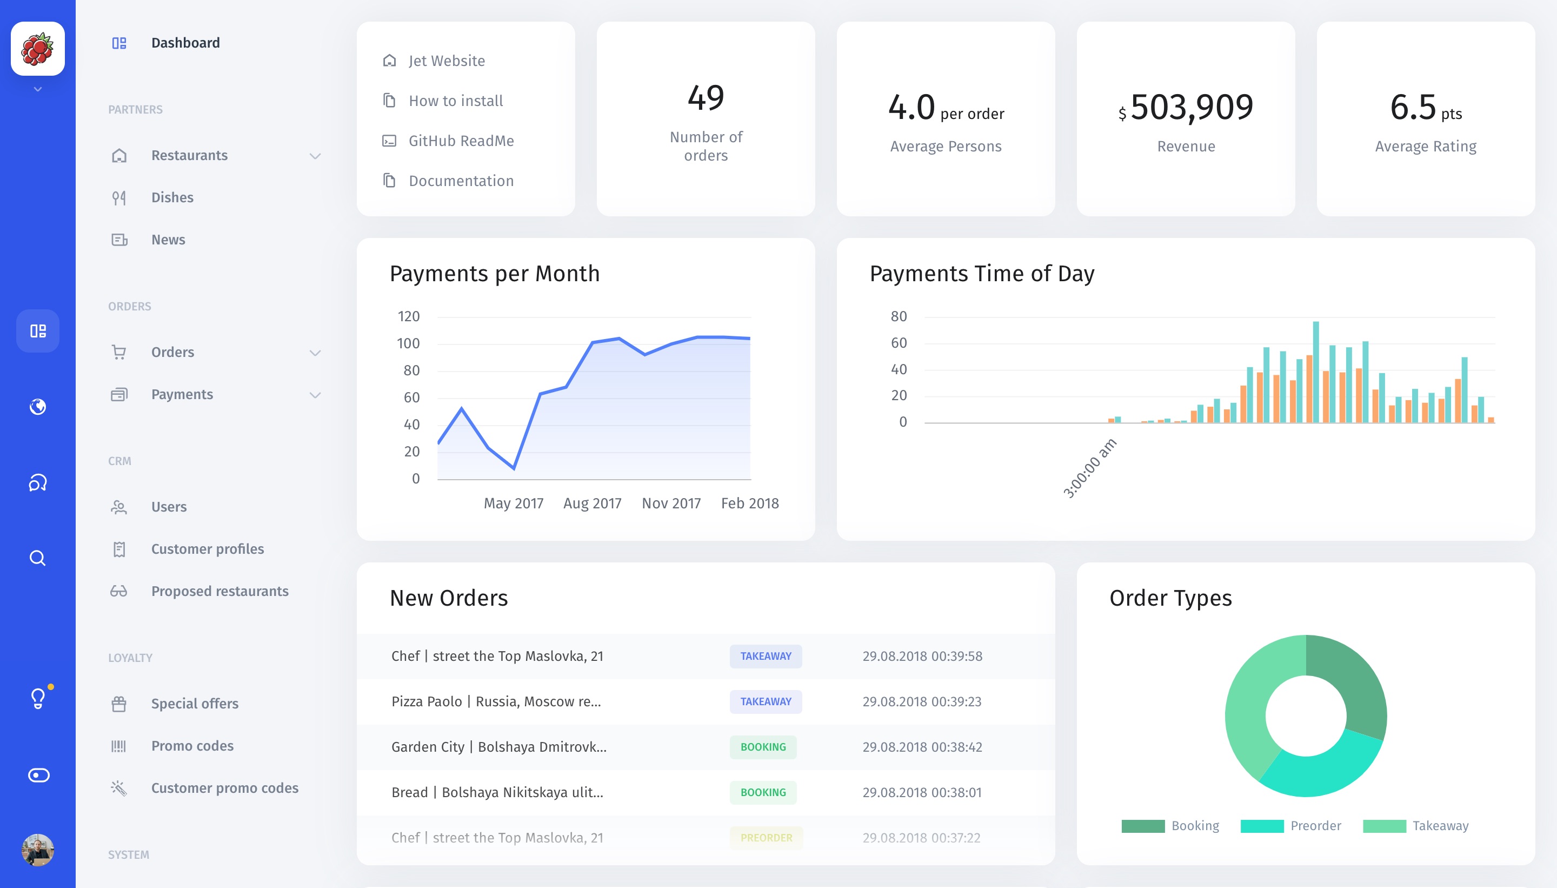This screenshot has width=1557, height=888.
Task: Click the Special offers gift icon
Action: (x=119, y=704)
